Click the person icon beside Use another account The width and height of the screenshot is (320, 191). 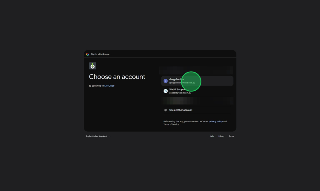(165, 110)
